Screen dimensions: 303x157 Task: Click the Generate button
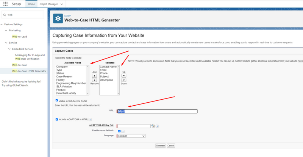click(160, 146)
